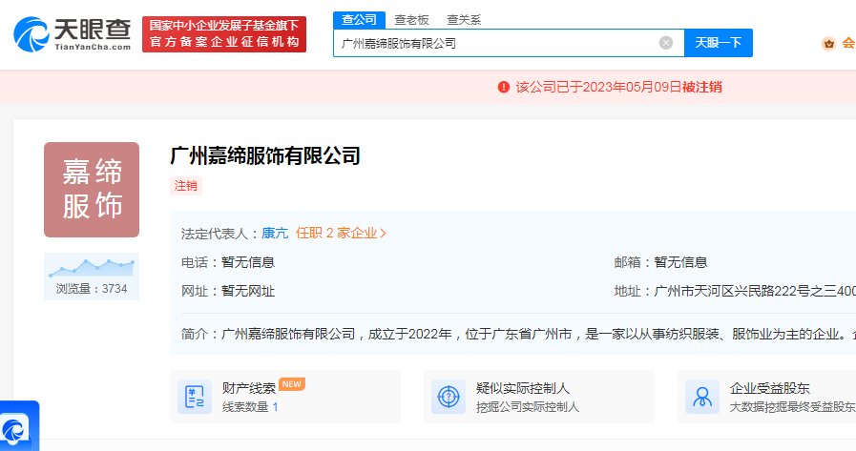Click the TianYanCha logo
This screenshot has width=856, height=451.
point(73,33)
